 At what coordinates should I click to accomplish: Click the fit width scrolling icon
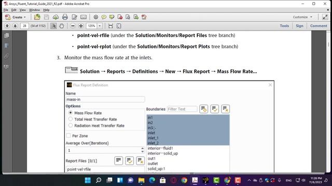click(110, 26)
